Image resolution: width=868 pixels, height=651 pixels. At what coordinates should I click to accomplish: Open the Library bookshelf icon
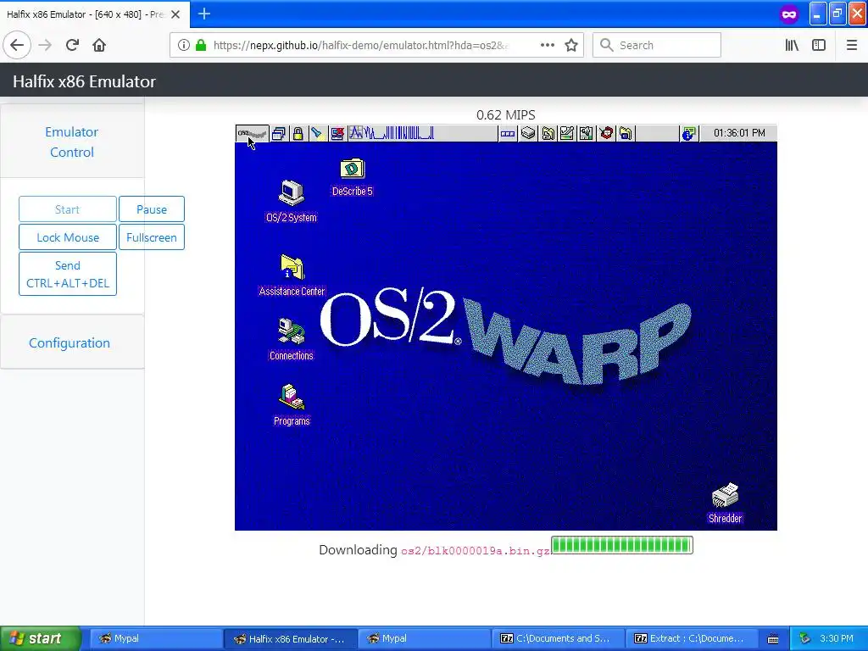pos(792,46)
